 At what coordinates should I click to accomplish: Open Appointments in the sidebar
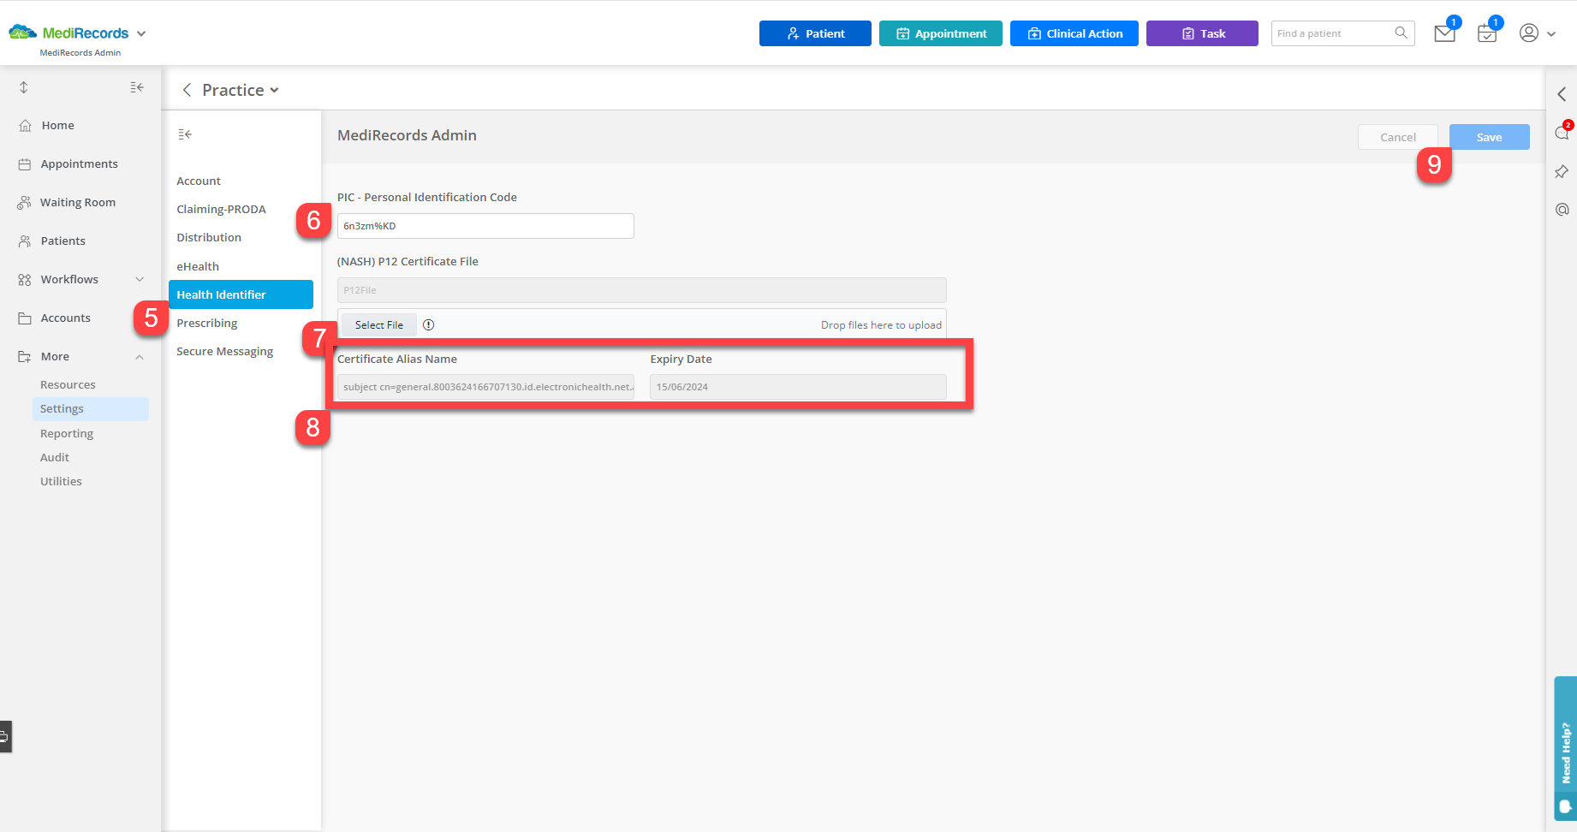click(80, 163)
